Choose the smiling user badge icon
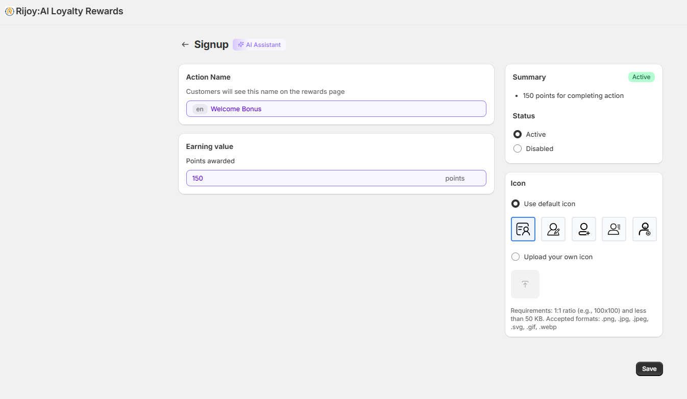 pos(644,229)
